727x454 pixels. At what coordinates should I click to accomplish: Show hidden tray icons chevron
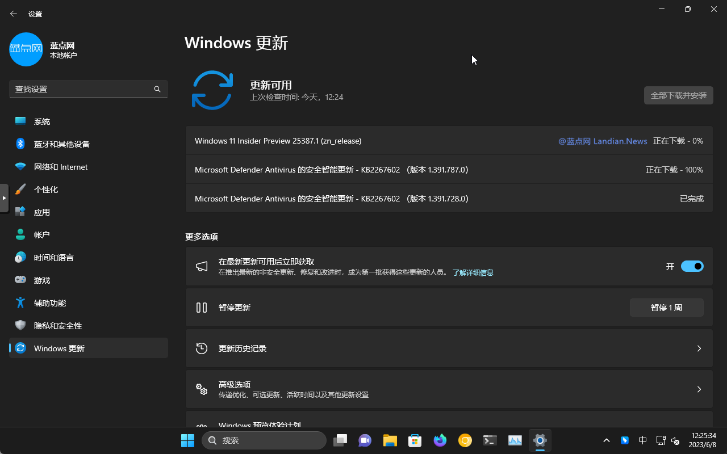[x=607, y=440]
